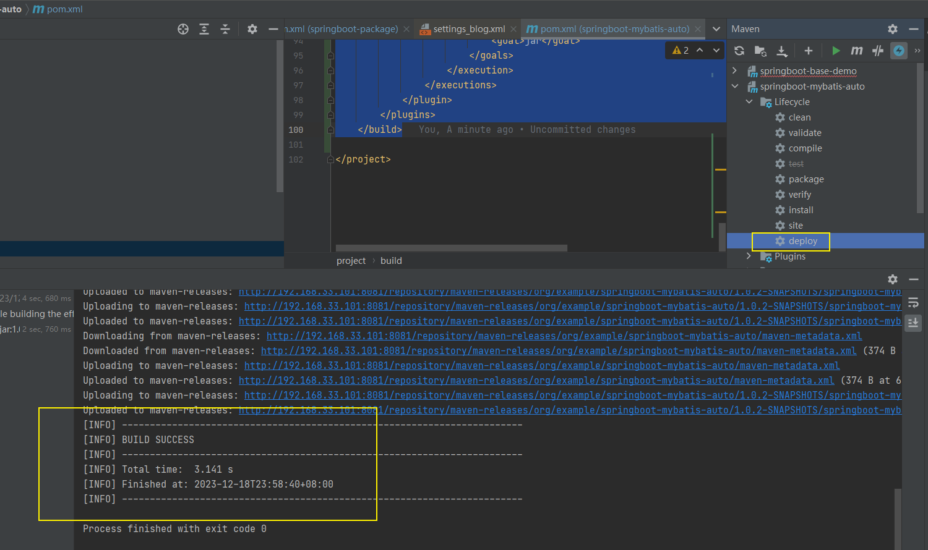The height and width of the screenshot is (550, 928).
Task: Select validate lifecycle phase
Action: click(805, 133)
